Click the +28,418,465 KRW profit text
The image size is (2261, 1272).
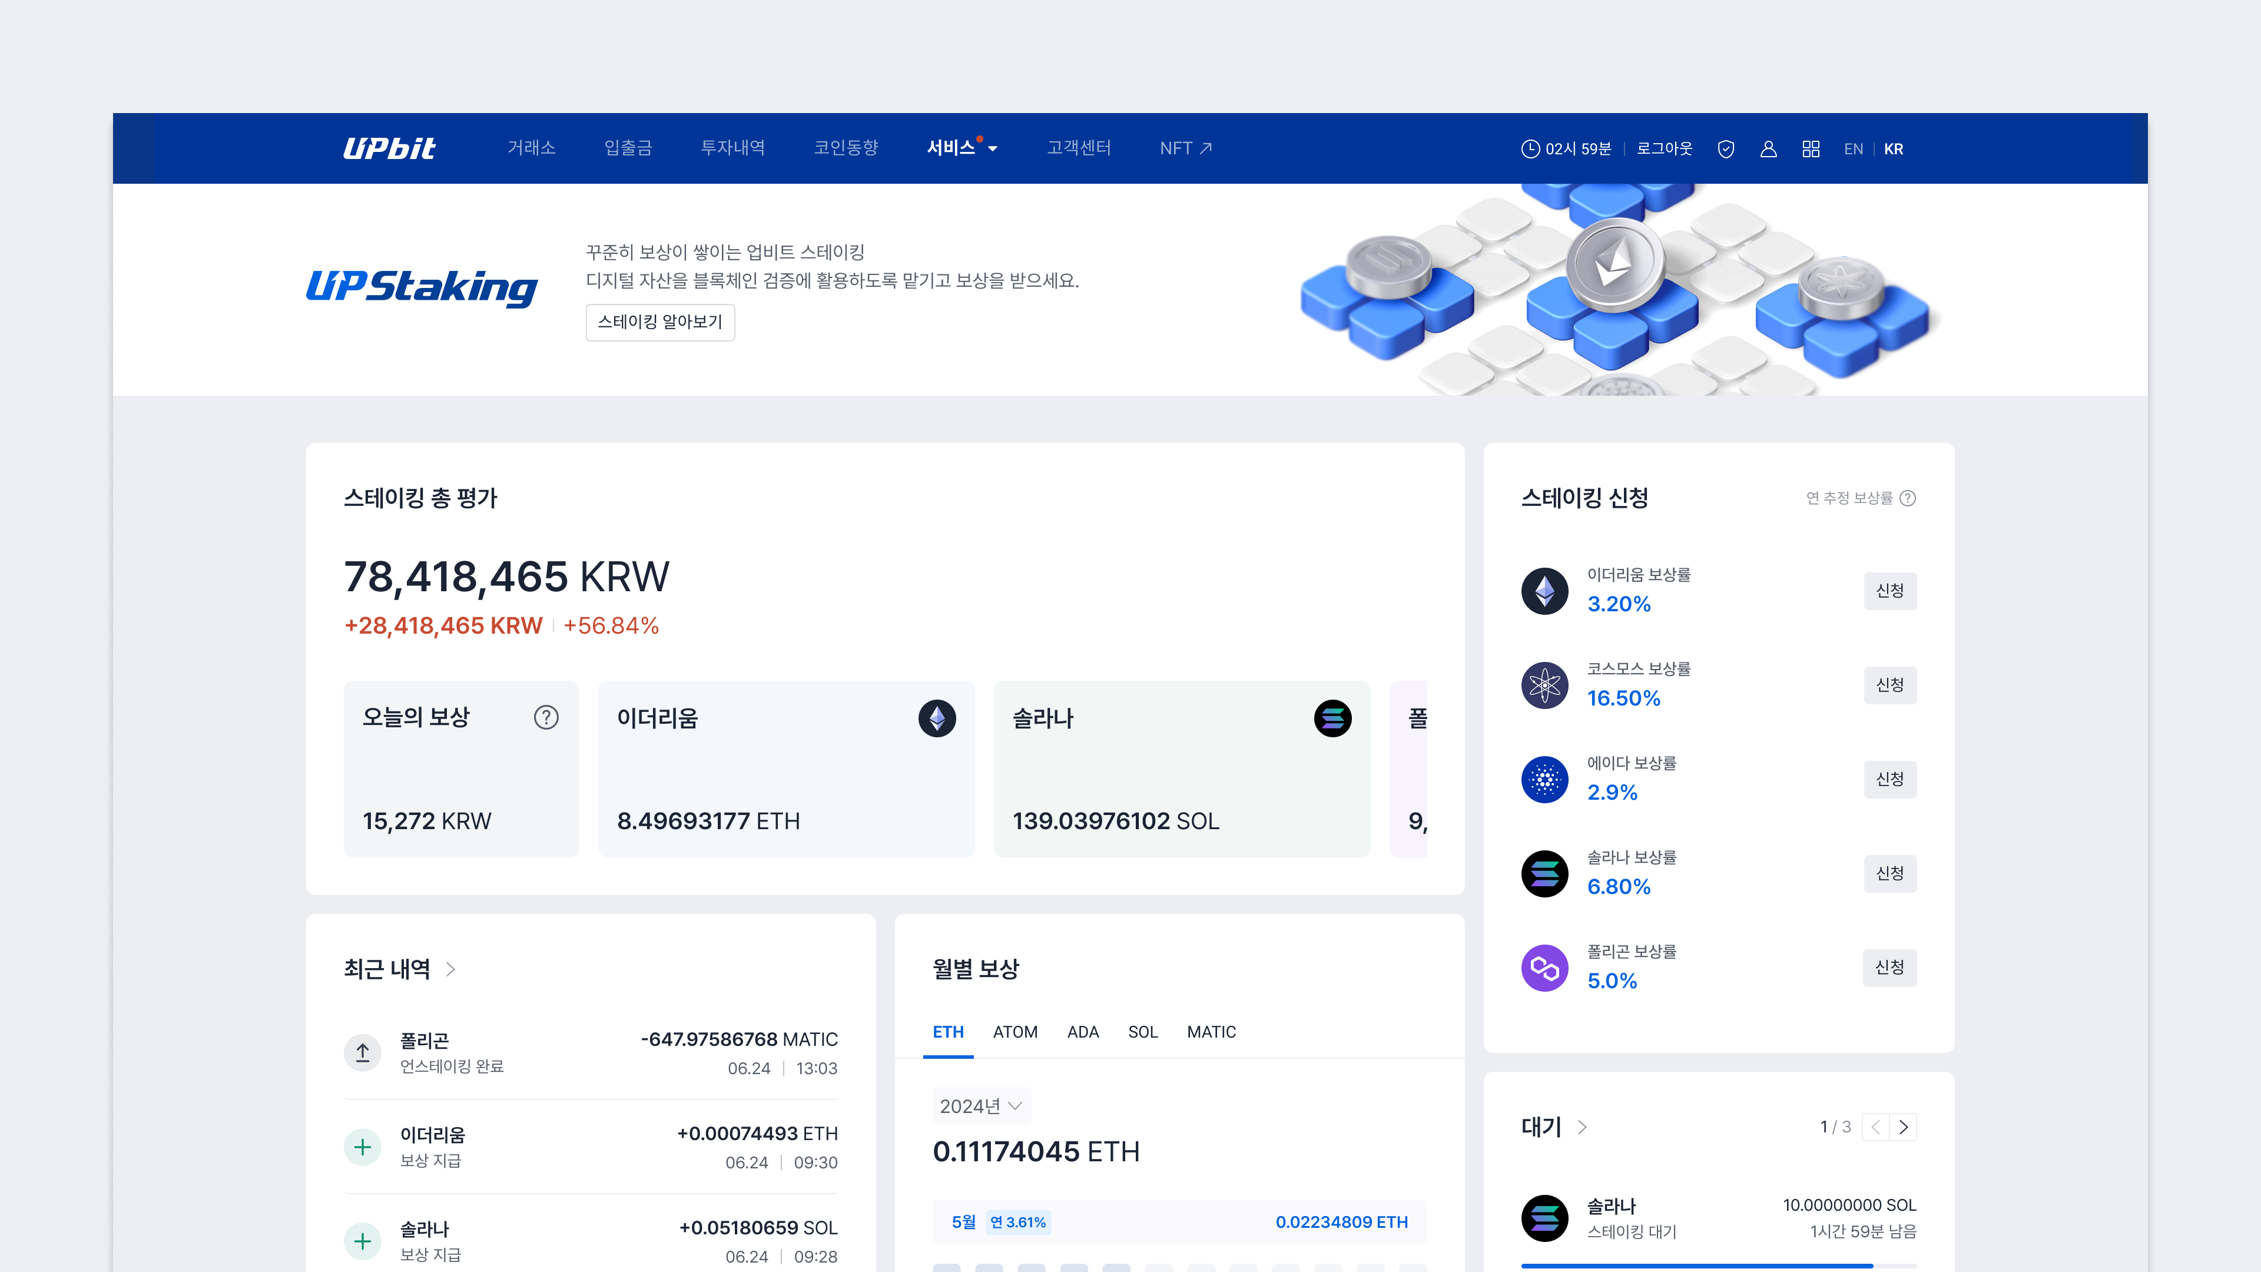click(x=443, y=626)
